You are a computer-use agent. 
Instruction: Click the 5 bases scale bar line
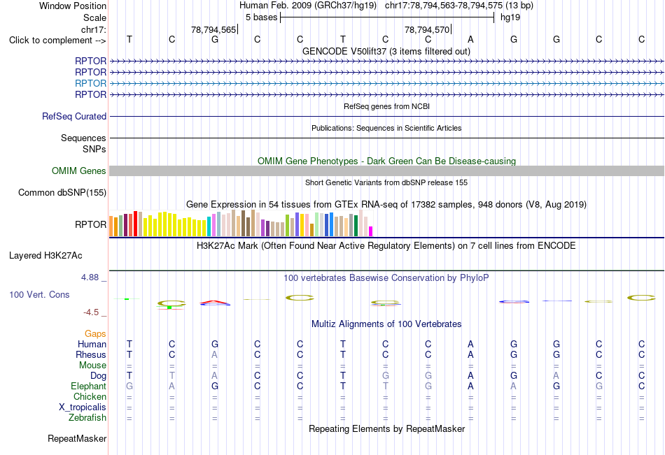point(387,17)
